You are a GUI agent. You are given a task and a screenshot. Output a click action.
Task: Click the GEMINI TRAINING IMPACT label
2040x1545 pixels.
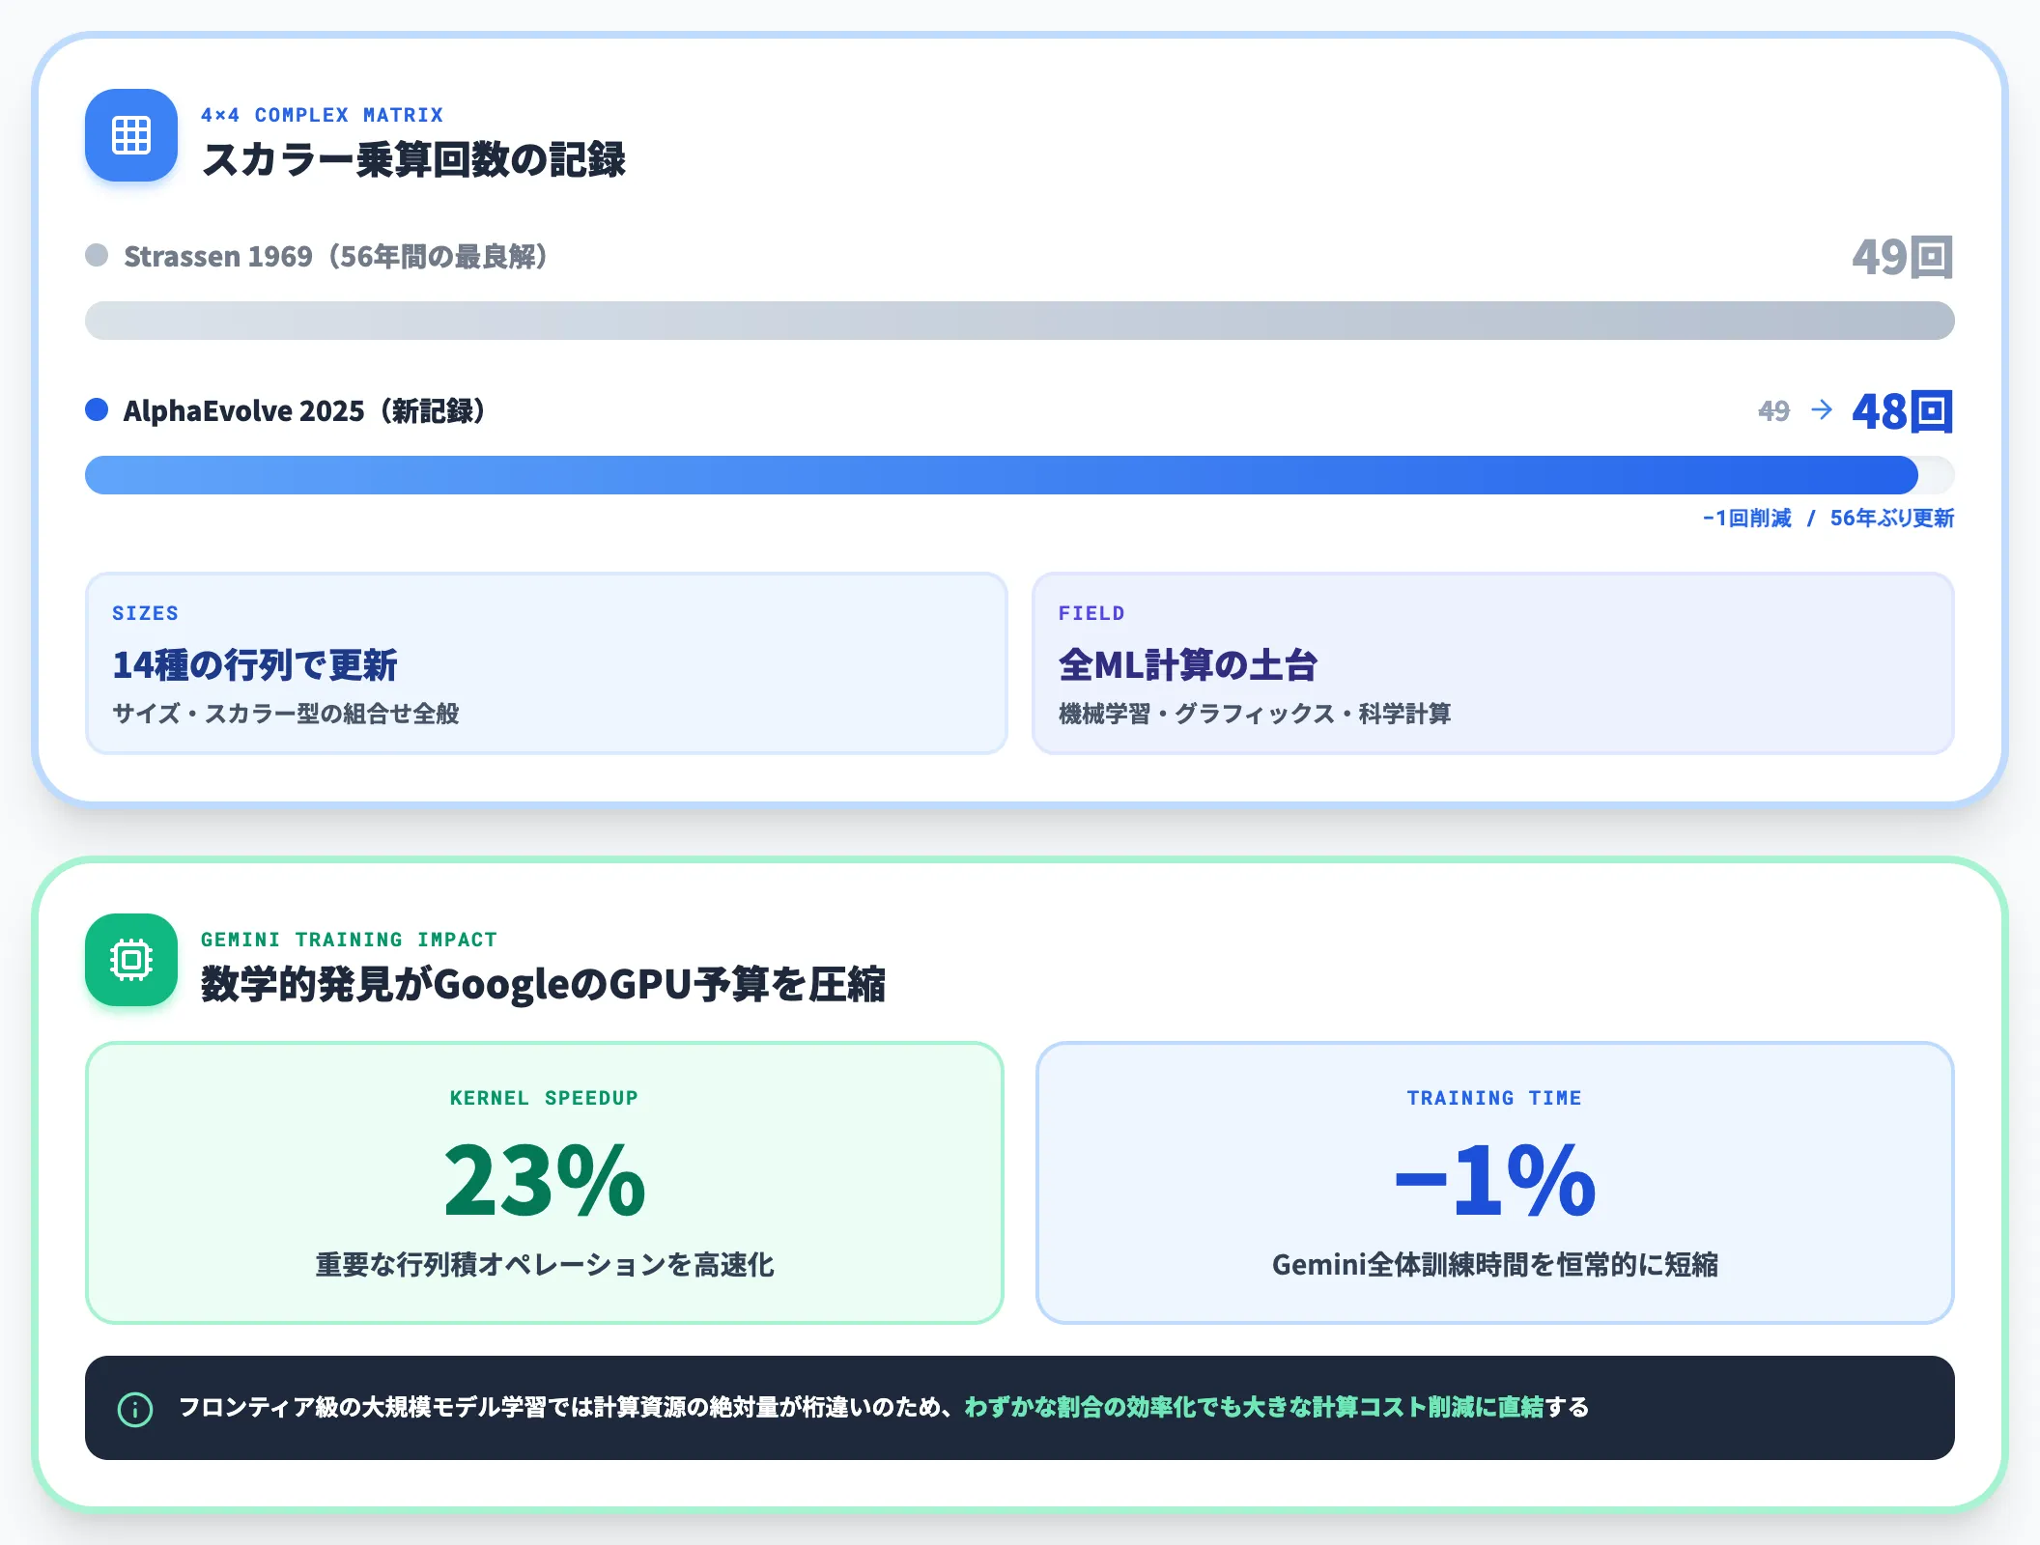click(349, 940)
